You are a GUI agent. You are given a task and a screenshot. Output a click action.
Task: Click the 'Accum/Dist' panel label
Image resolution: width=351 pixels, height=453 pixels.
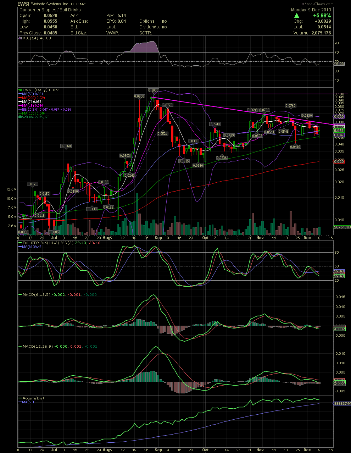[34, 398]
